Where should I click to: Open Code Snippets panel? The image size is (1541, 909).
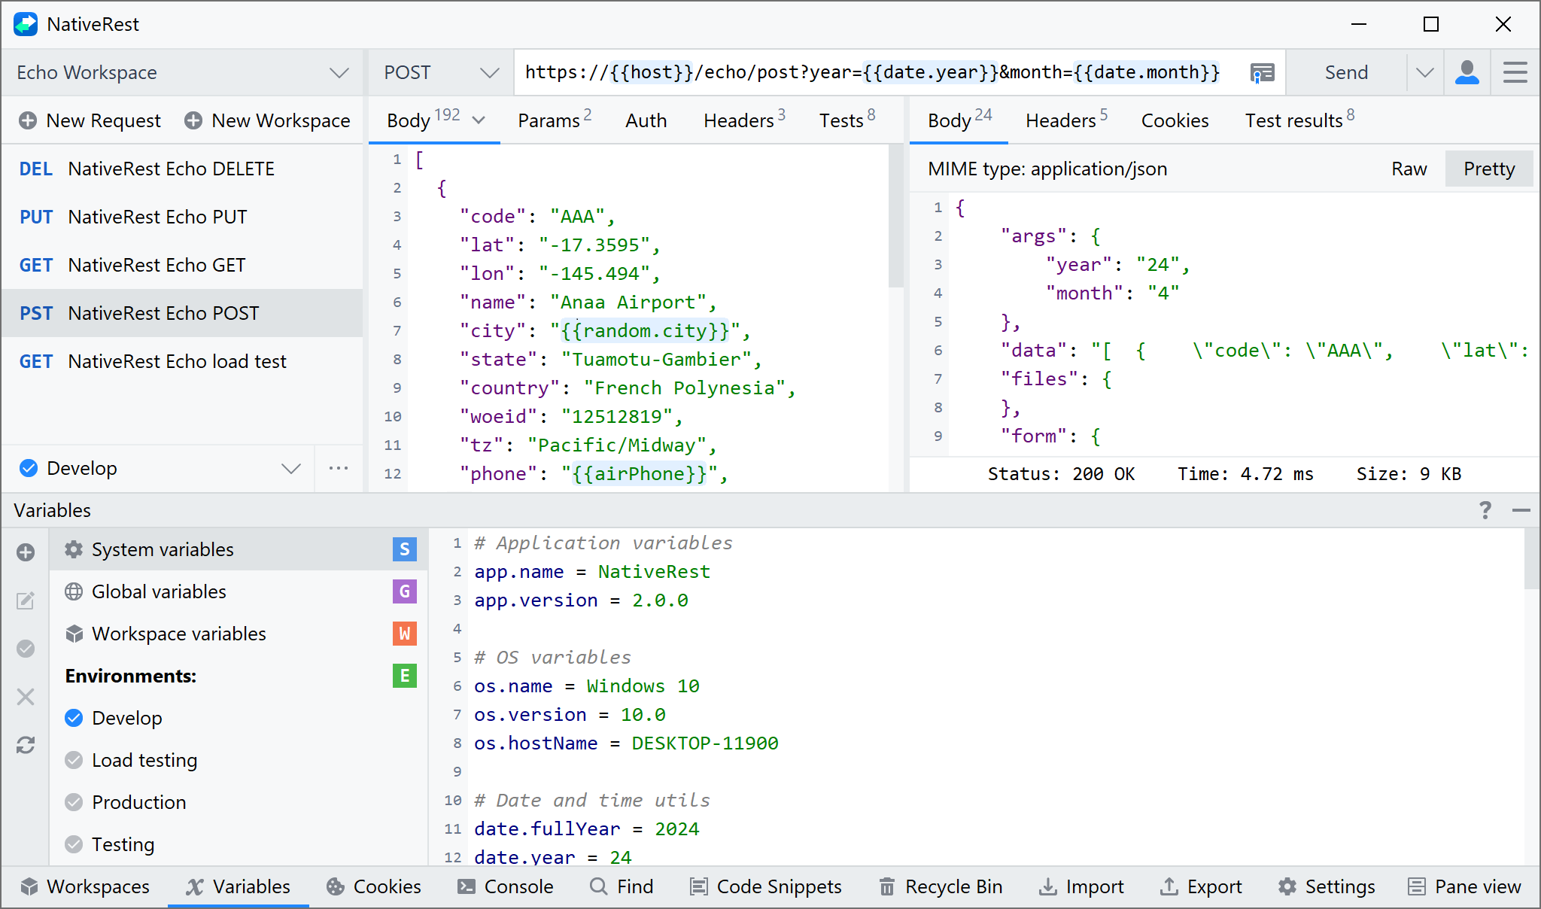765,886
